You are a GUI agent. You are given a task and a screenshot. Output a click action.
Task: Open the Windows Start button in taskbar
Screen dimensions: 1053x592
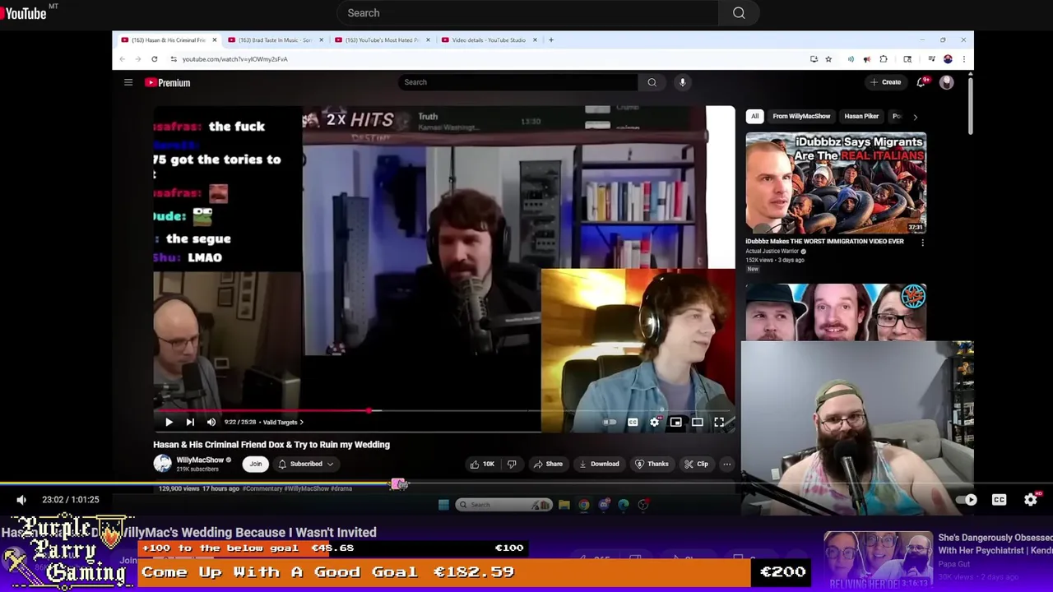[443, 505]
